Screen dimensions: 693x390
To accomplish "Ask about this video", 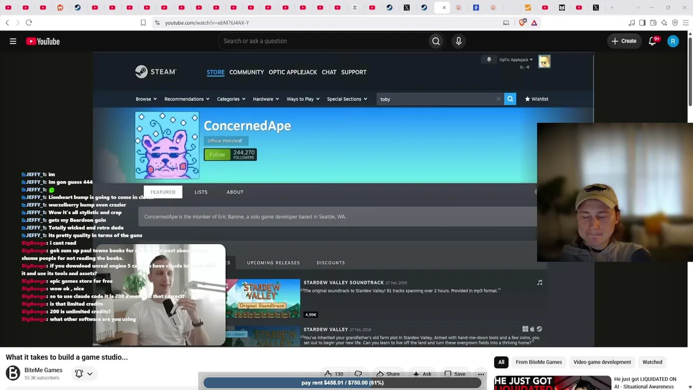I will click(422, 374).
